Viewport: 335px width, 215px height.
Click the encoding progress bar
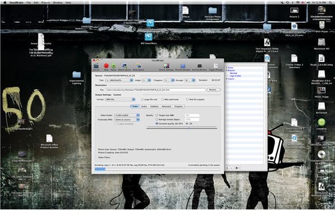click(157, 169)
